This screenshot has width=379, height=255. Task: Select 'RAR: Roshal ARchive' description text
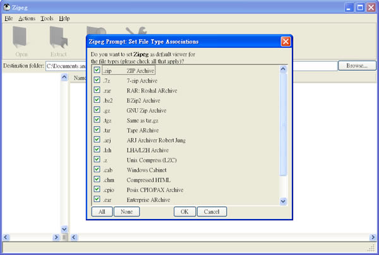[152, 90]
